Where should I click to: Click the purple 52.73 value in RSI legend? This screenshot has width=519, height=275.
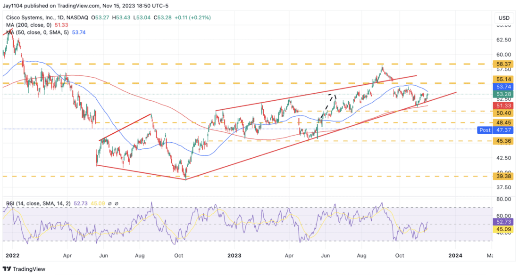point(80,203)
